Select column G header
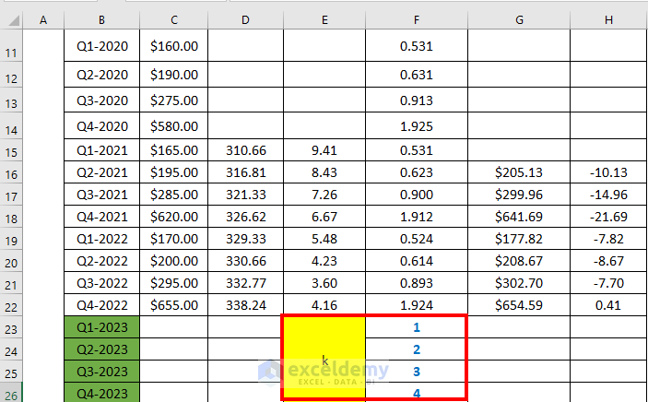This screenshot has width=648, height=402. [519, 20]
